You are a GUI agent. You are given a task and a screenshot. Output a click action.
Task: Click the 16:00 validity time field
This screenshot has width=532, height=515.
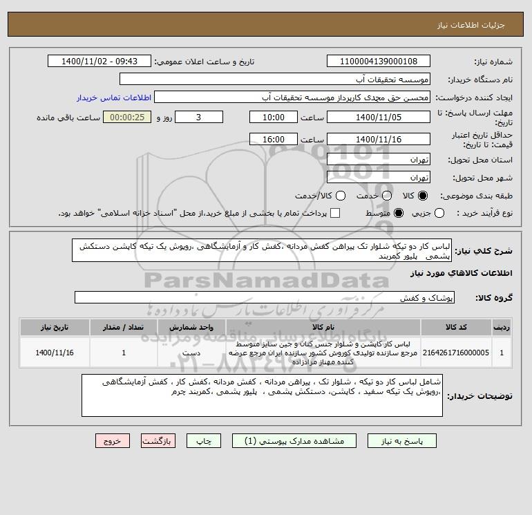click(x=274, y=139)
